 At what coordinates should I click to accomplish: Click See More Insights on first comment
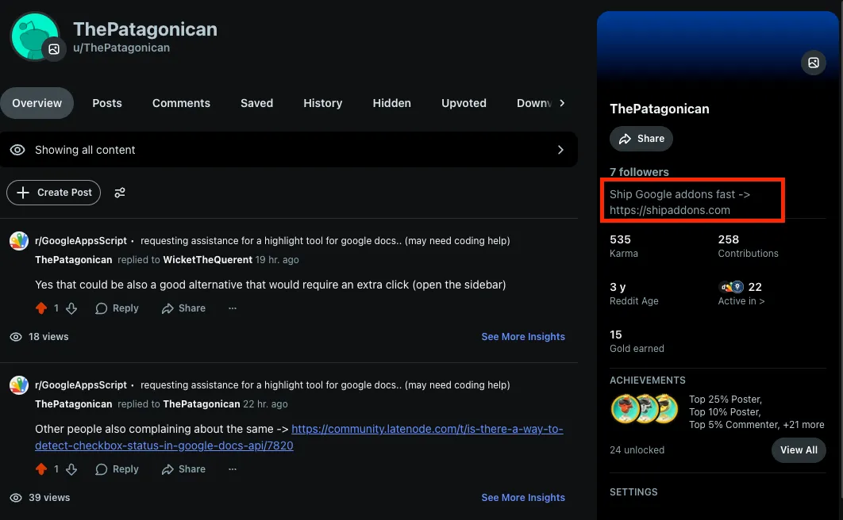[x=523, y=337]
